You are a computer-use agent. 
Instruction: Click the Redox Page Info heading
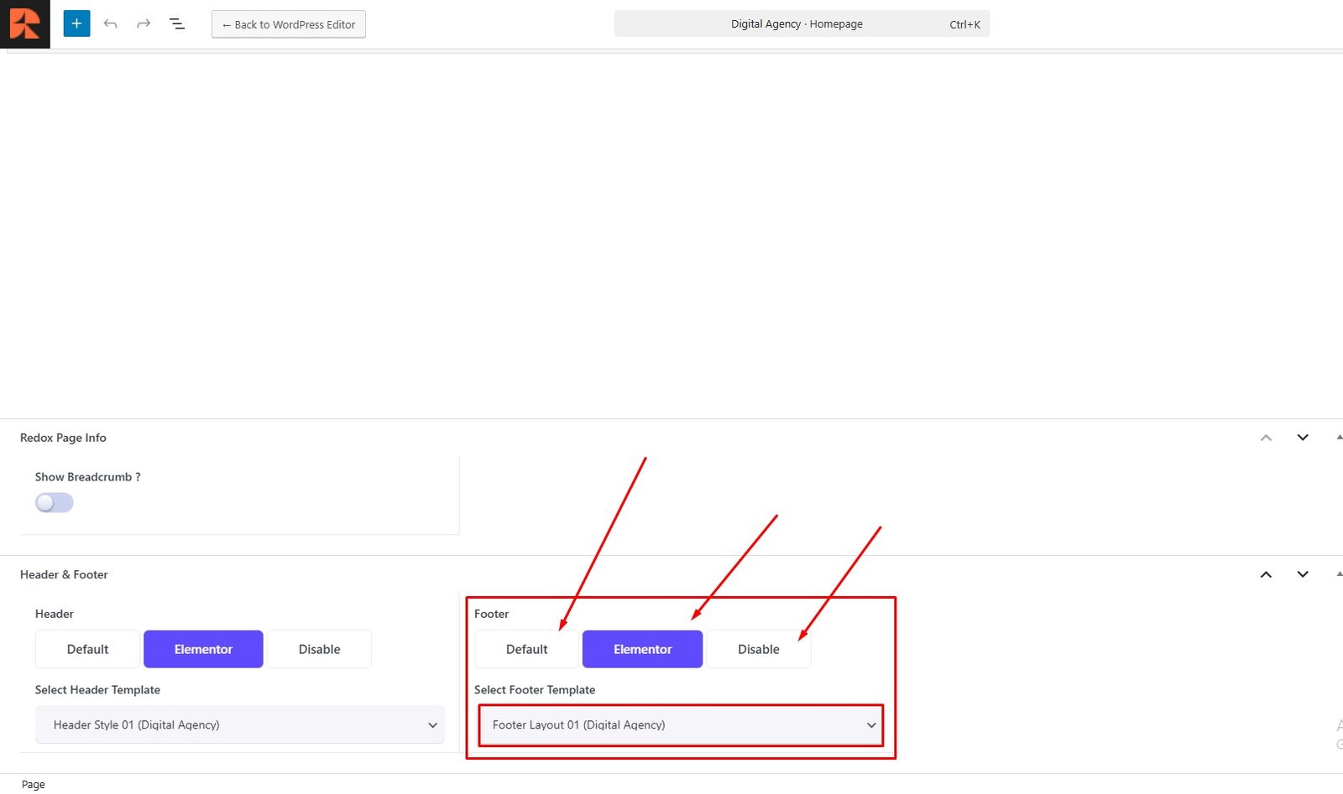pyautogui.click(x=63, y=438)
